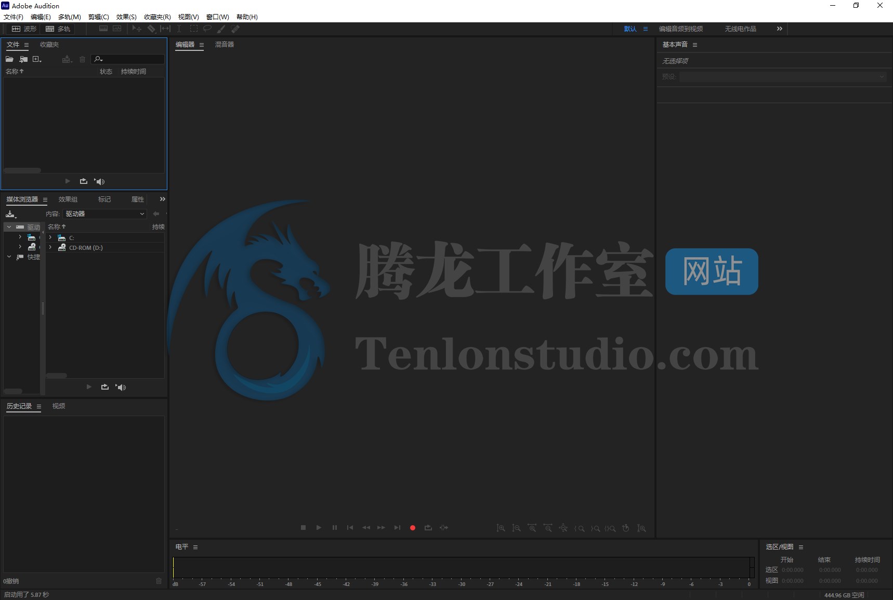Switch to the 混音器 tab
893x600 pixels.
click(225, 45)
